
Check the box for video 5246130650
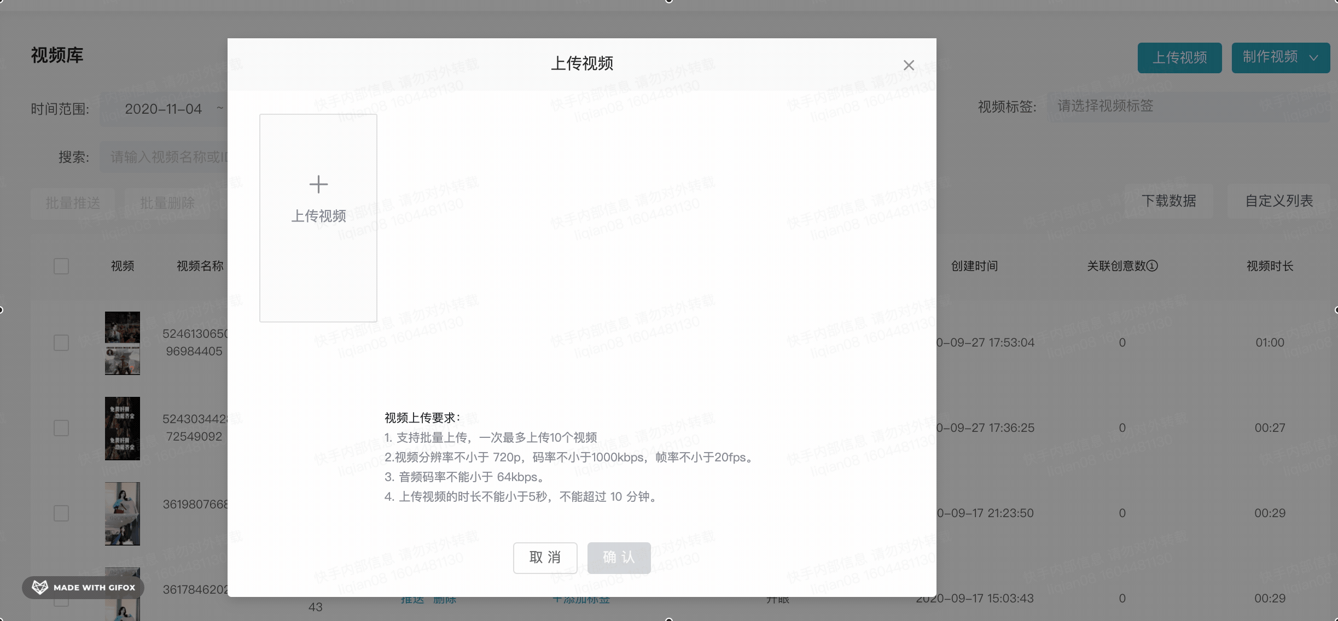61,343
